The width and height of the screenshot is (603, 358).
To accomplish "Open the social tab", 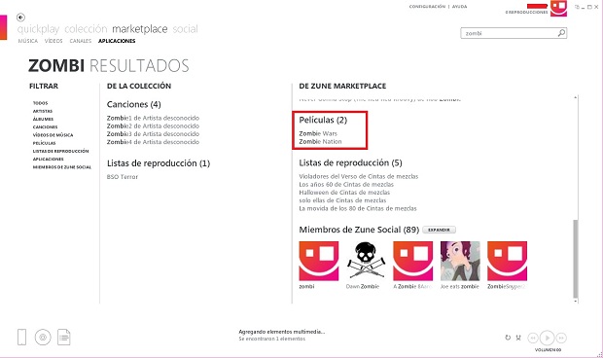I will tap(185, 29).
